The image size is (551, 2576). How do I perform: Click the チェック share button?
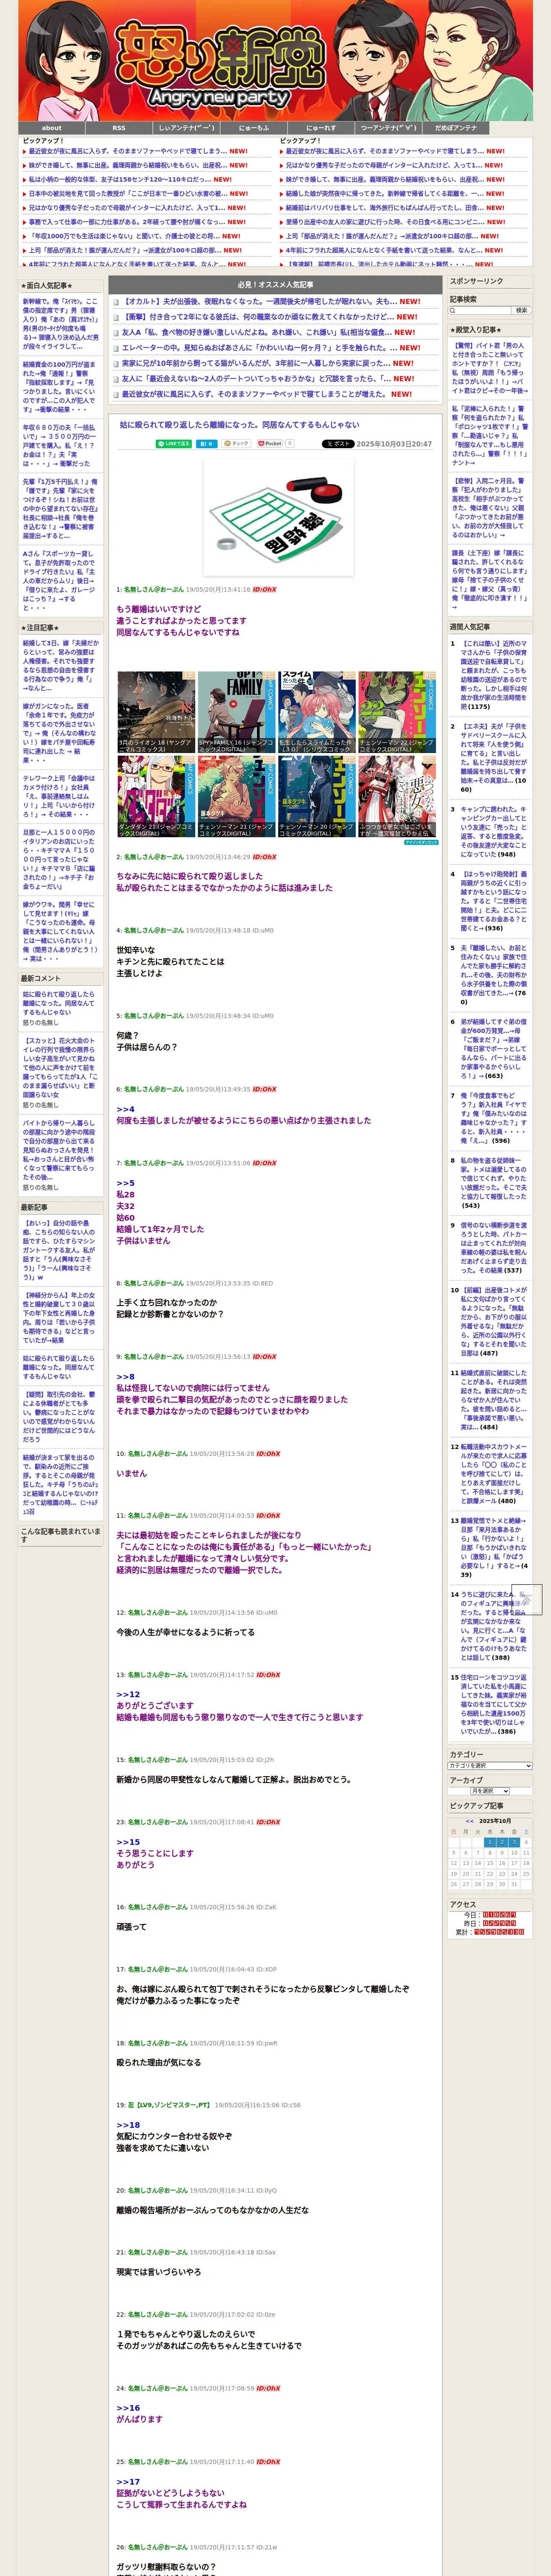click(236, 443)
